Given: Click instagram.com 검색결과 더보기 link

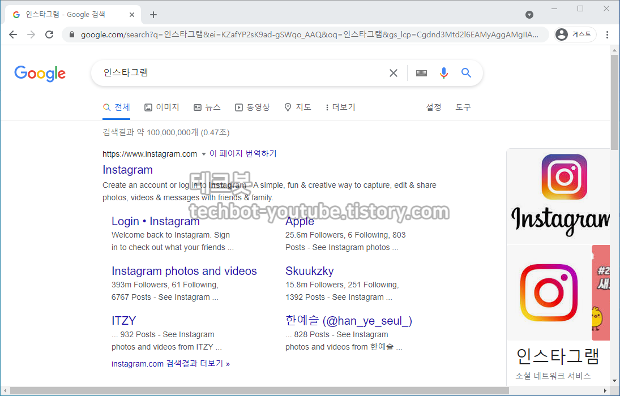Looking at the screenshot, I should (170, 364).
